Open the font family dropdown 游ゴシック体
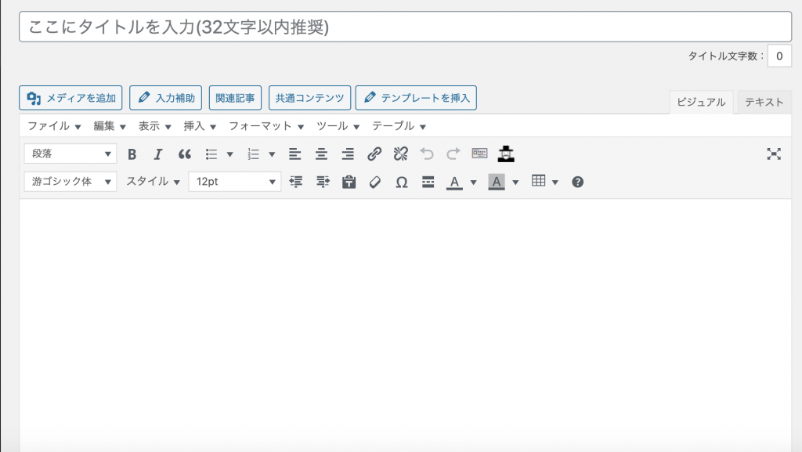This screenshot has height=452, width=802. click(70, 182)
